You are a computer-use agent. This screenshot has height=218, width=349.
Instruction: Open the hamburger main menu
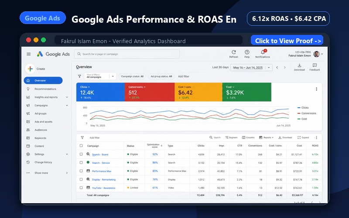pyautogui.click(x=28, y=54)
